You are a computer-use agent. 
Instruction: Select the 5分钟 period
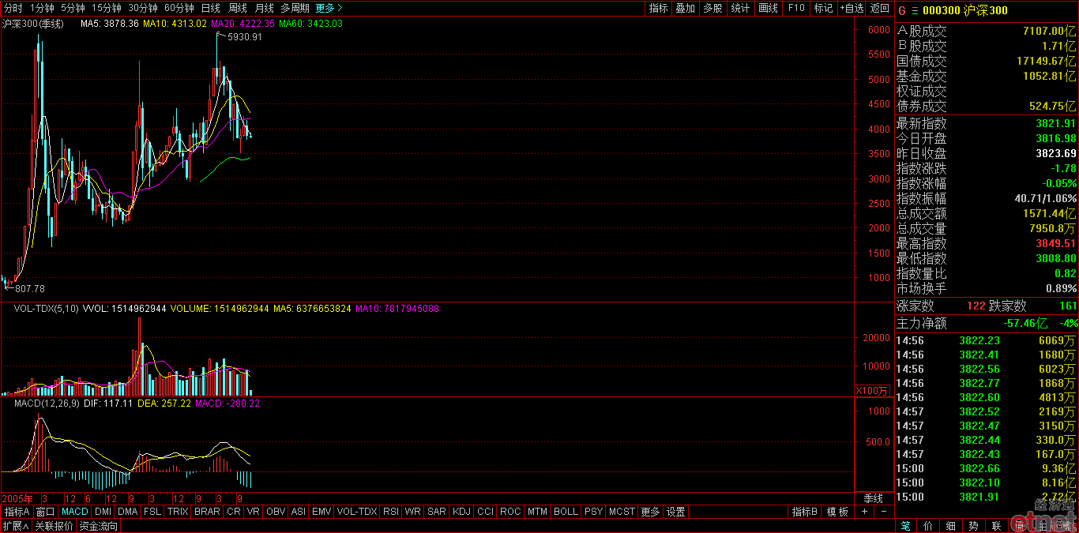[73, 8]
